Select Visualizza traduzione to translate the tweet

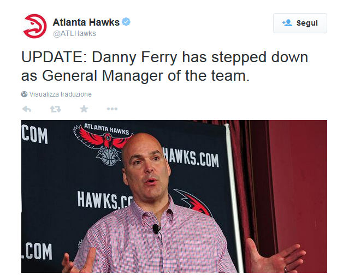(61, 94)
